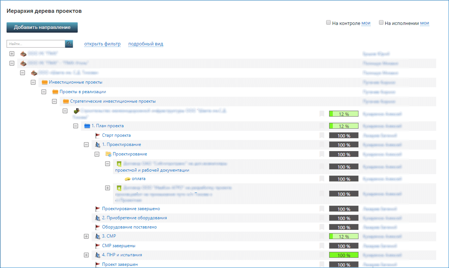Screen dimensions: 449x268
Task: Click the stage icon beside 2. Приобретение оборудования
Action: point(98,218)
